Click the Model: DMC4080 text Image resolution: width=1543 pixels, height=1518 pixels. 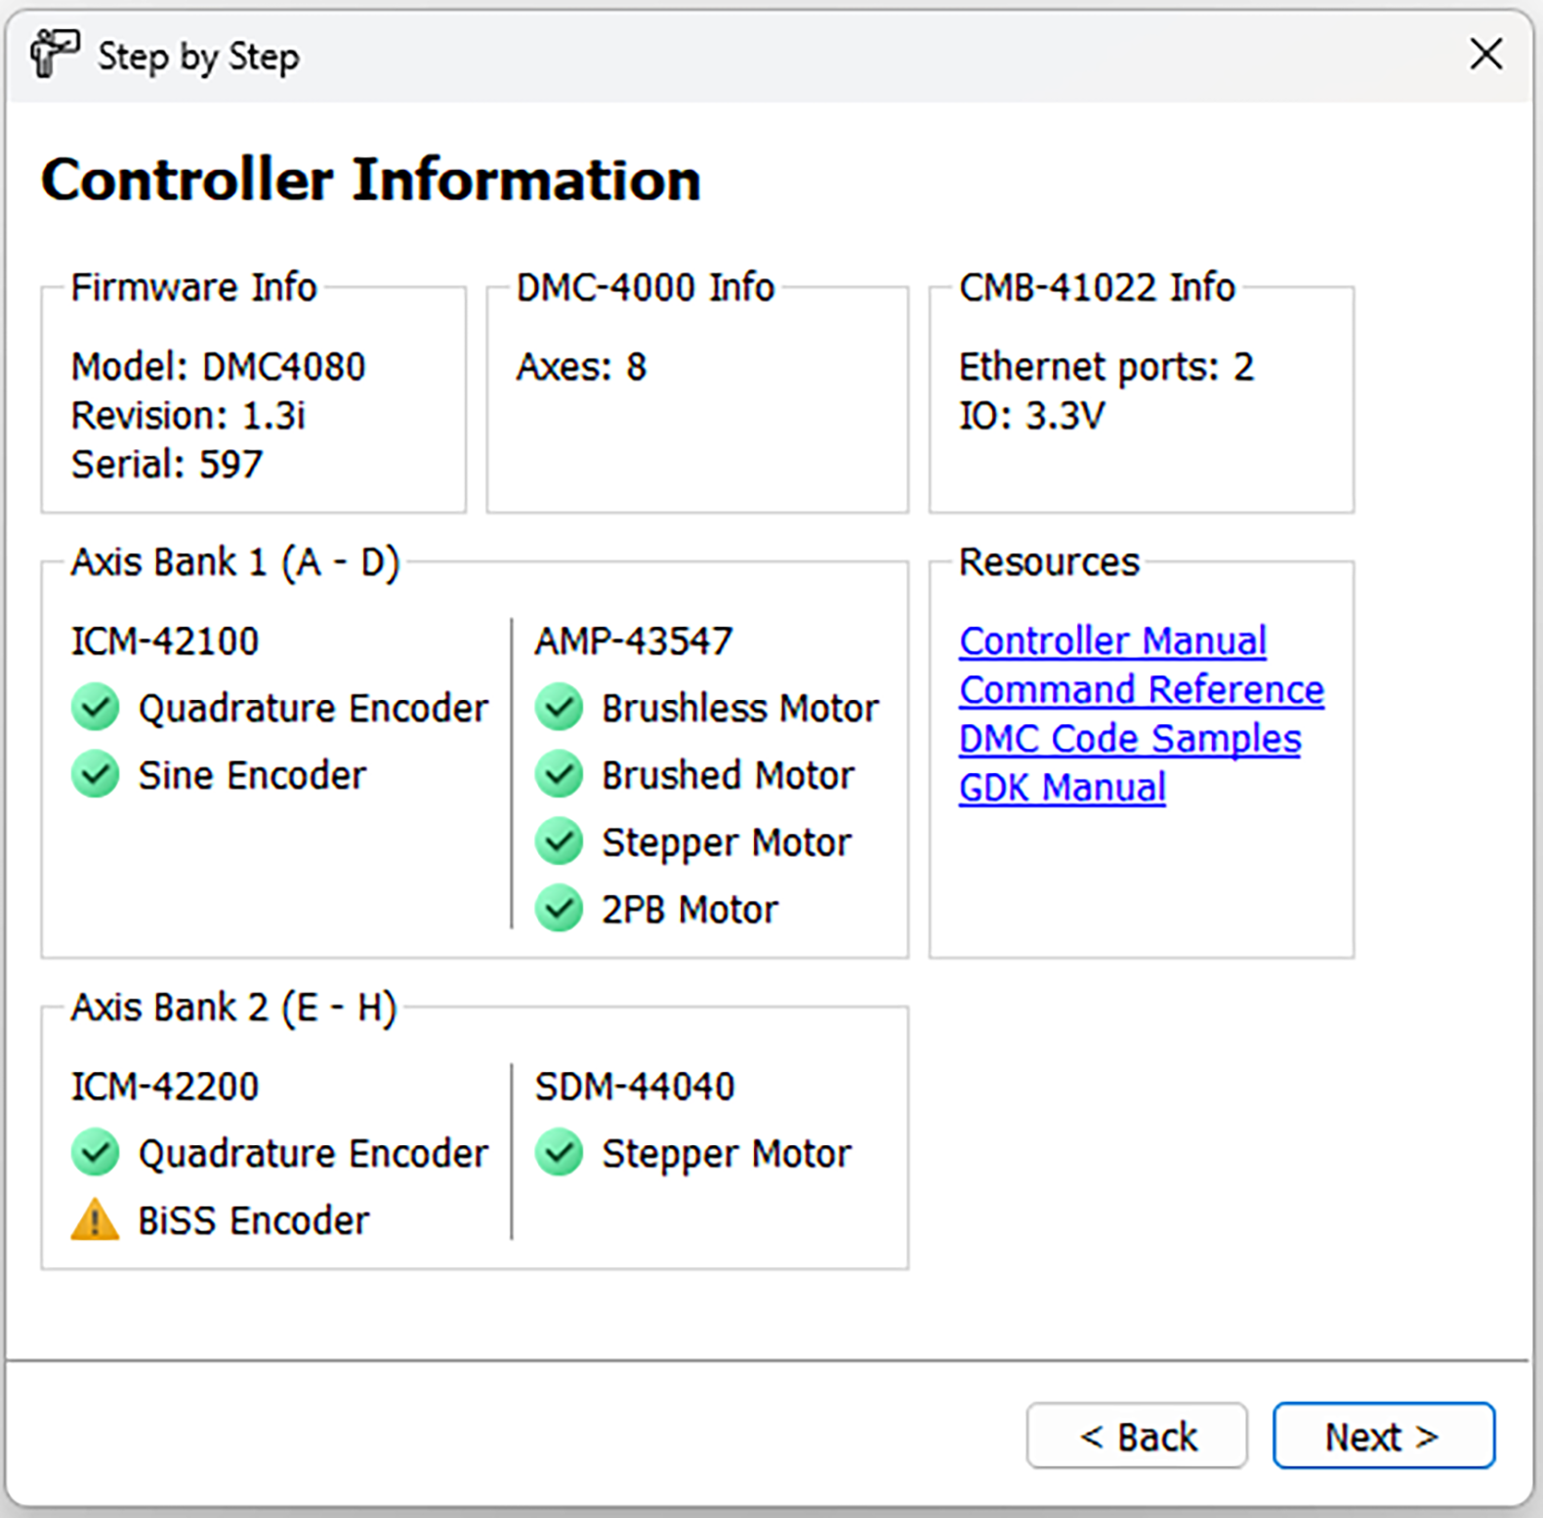(218, 367)
